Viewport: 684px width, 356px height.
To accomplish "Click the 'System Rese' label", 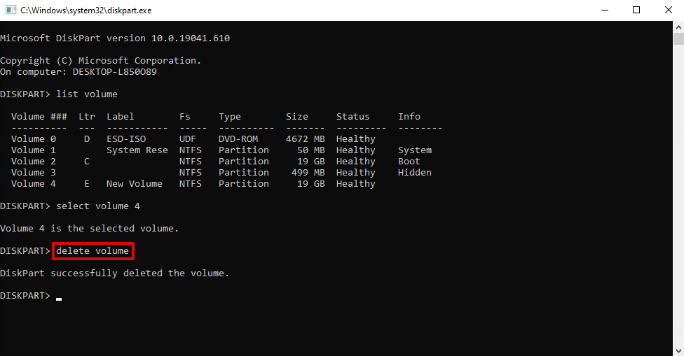I will tap(137, 150).
